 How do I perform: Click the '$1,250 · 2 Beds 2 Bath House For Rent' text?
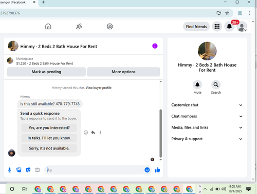click(45, 63)
